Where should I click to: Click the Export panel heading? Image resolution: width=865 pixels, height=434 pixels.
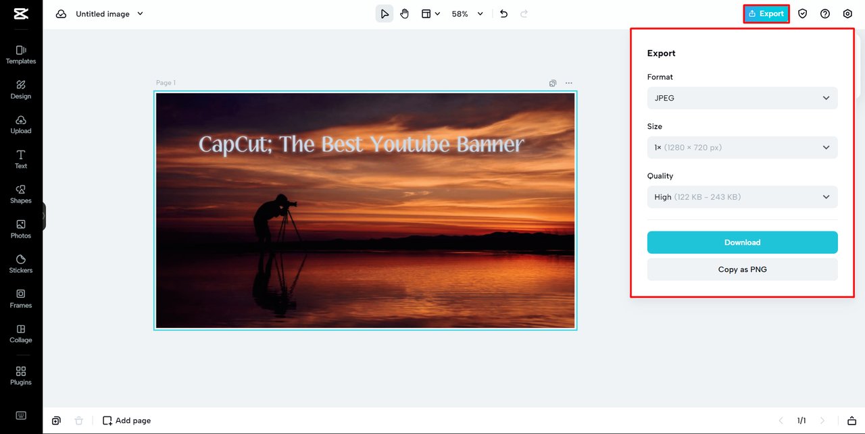661,53
